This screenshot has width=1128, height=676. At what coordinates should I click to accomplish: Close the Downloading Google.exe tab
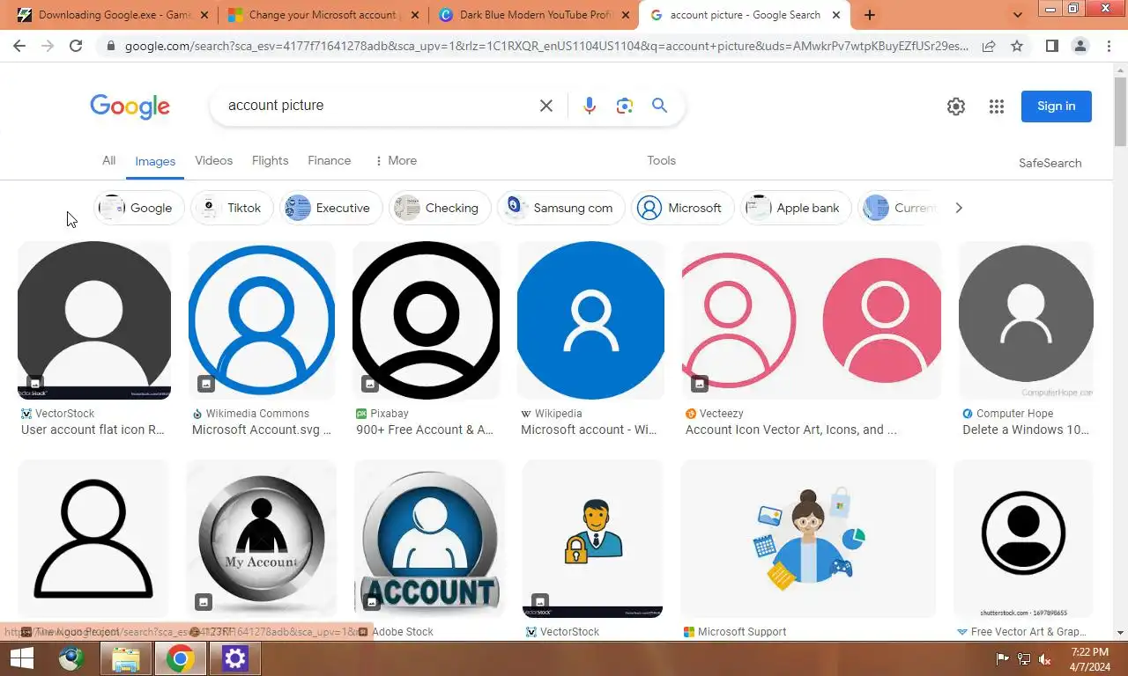(x=205, y=15)
